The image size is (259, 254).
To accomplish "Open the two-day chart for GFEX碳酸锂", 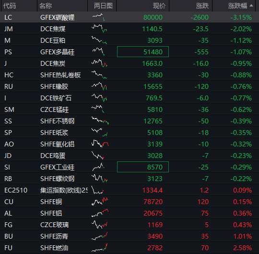I will click(x=99, y=17).
